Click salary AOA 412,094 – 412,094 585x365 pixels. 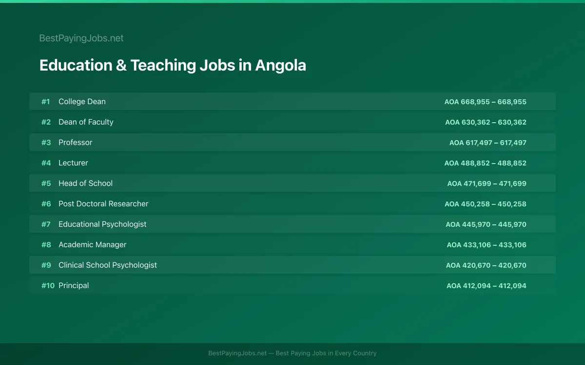pos(487,286)
